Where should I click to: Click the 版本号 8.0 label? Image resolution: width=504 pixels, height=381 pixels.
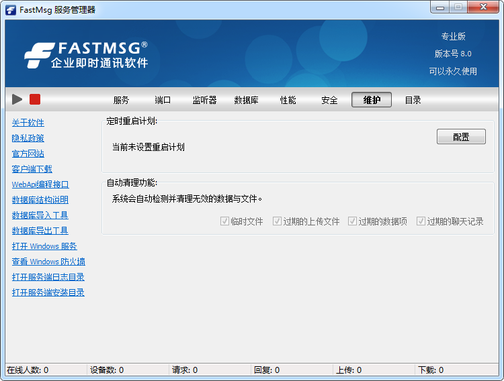[x=453, y=54]
